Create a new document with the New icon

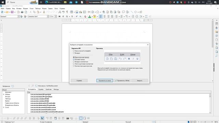coord(2,12)
